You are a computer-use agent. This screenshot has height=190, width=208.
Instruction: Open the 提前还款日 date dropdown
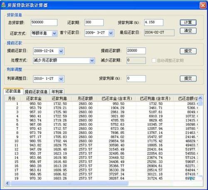(x=61, y=51)
